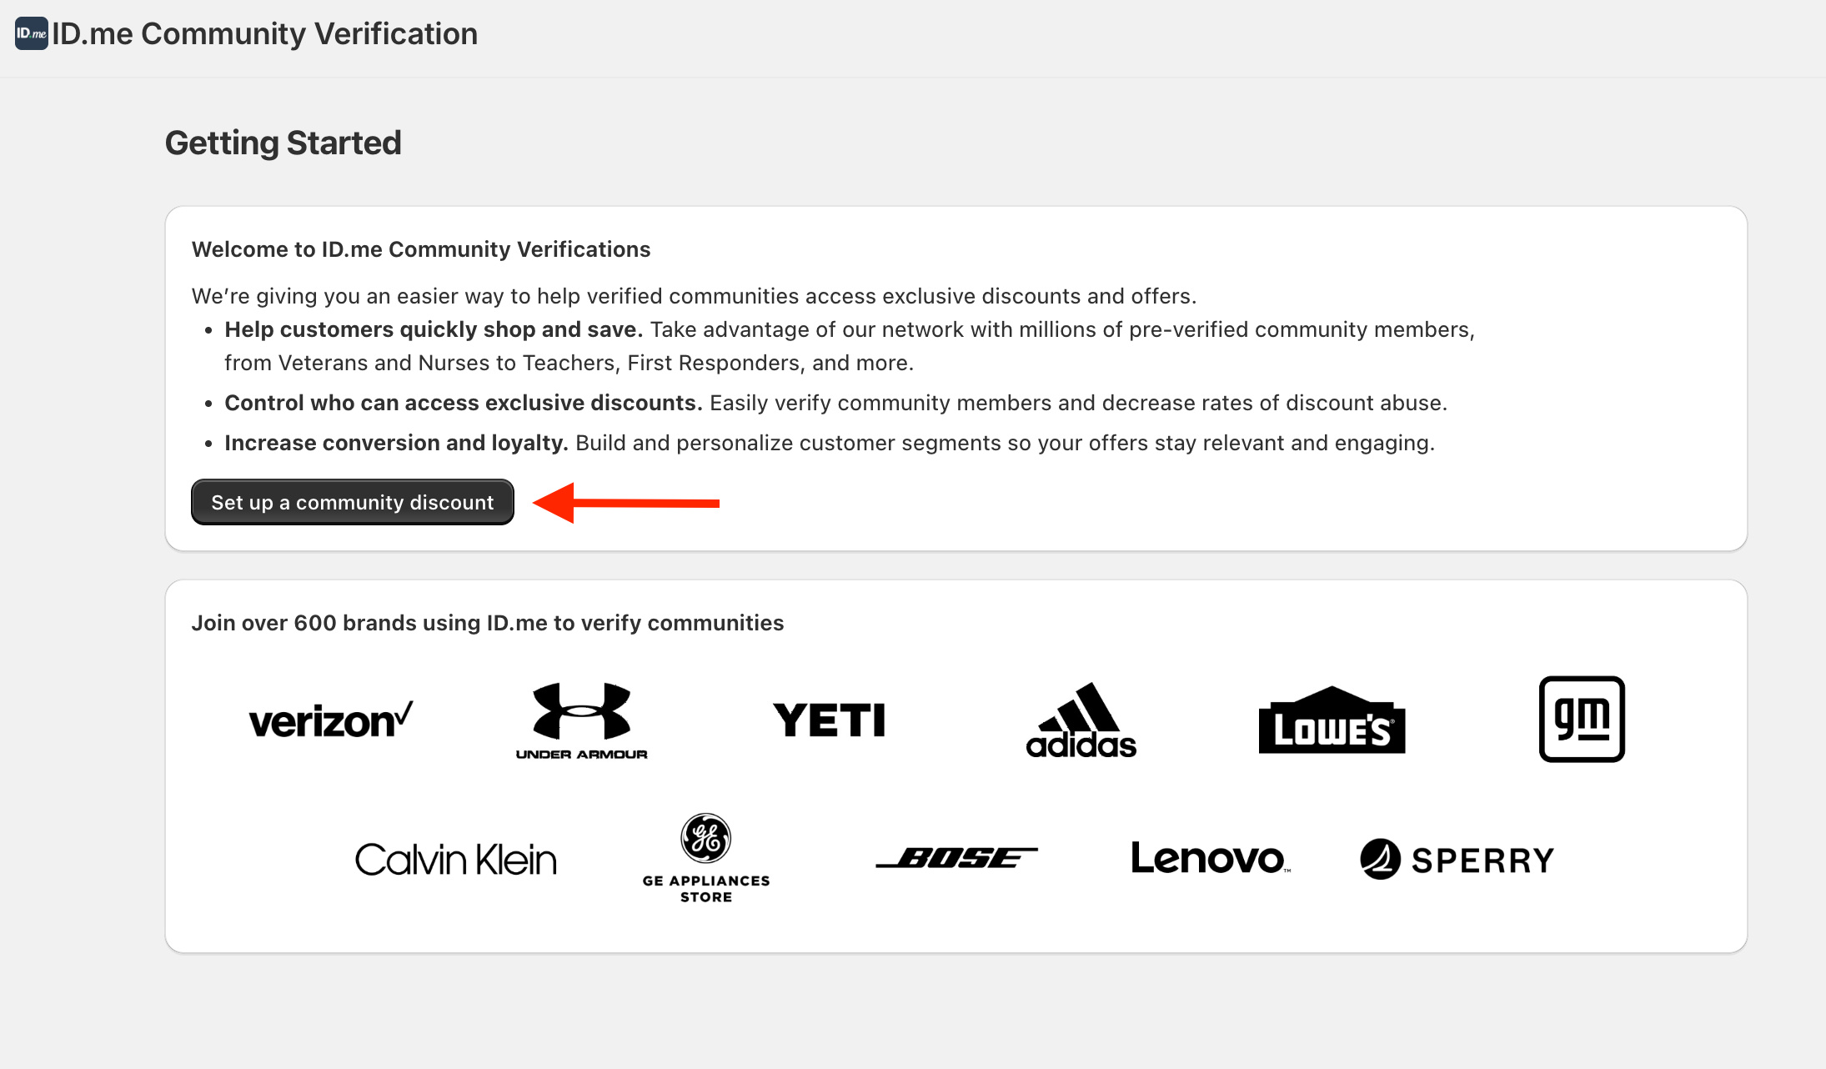The width and height of the screenshot is (1826, 1069).
Task: Click the GM logo
Action: 1582,719
